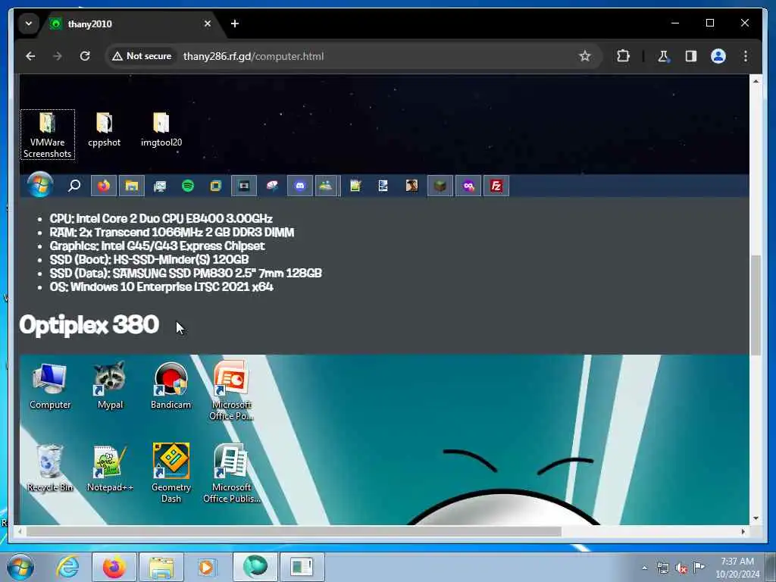Click the vertical scrollbar thumb
The image size is (776, 582).
pyautogui.click(x=756, y=305)
